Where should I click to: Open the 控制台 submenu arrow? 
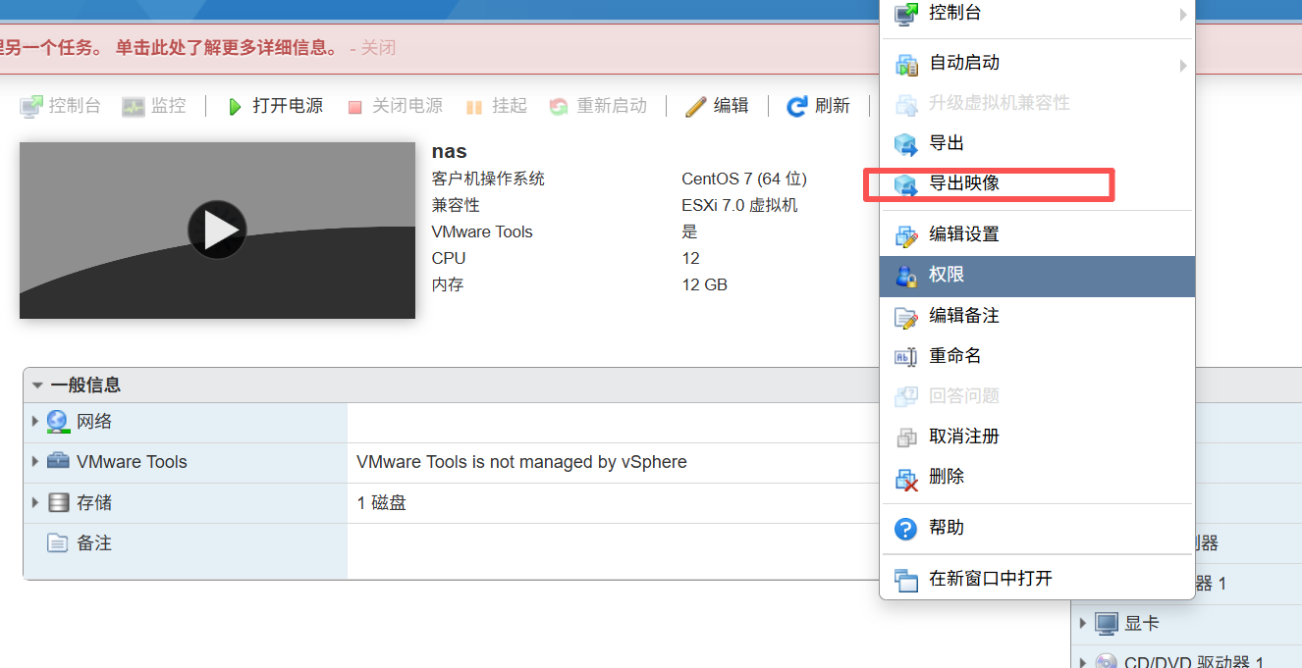(x=1183, y=15)
